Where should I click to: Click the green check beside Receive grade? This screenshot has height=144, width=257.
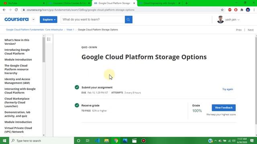coord(77,105)
